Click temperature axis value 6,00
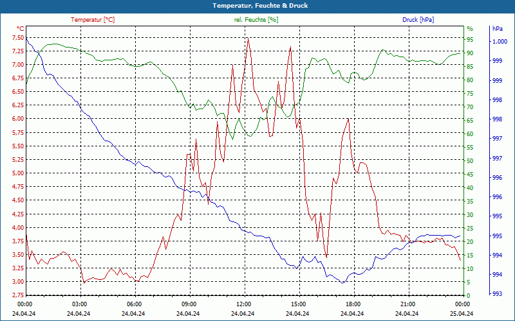Viewport: 515px width, 321px height. coord(18,119)
